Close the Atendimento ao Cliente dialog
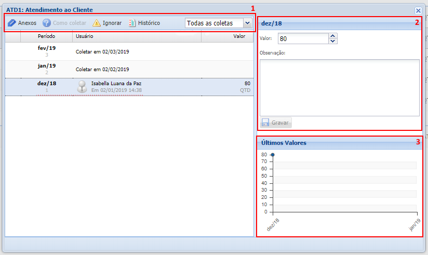 pos(418,10)
